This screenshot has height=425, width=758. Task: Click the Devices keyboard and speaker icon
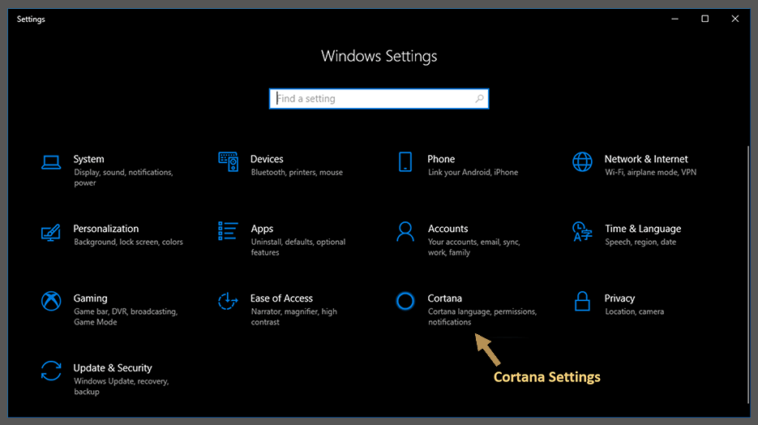coord(228,162)
